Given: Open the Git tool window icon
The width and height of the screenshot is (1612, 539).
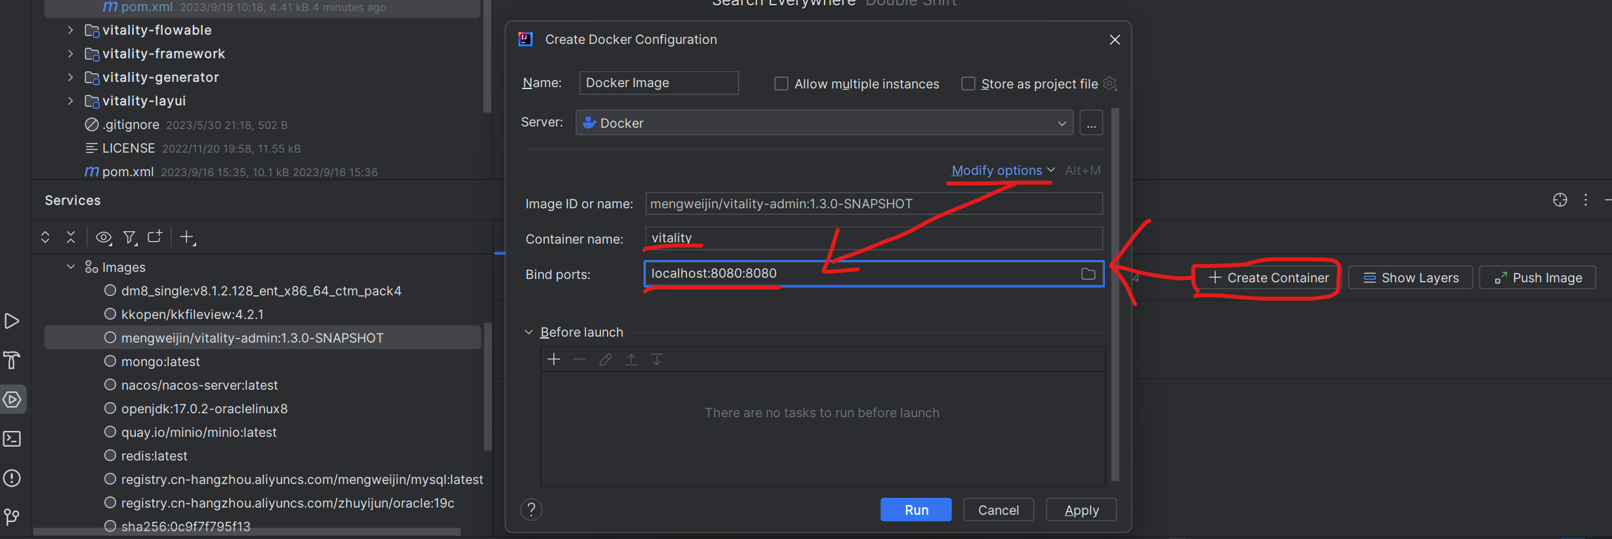Looking at the screenshot, I should [12, 517].
